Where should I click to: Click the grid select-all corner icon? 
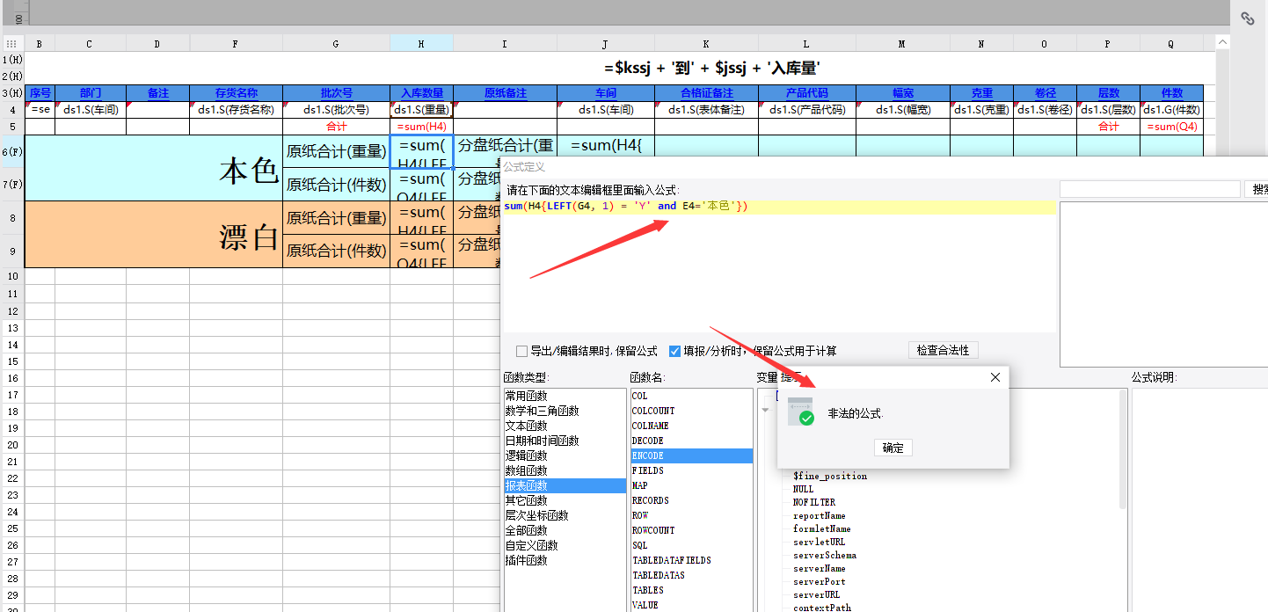tap(12, 43)
